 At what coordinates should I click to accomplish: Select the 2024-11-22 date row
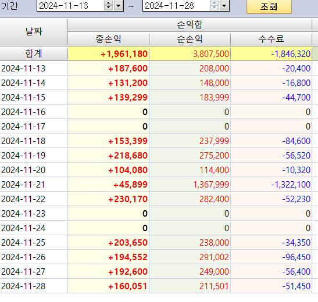tap(34, 199)
